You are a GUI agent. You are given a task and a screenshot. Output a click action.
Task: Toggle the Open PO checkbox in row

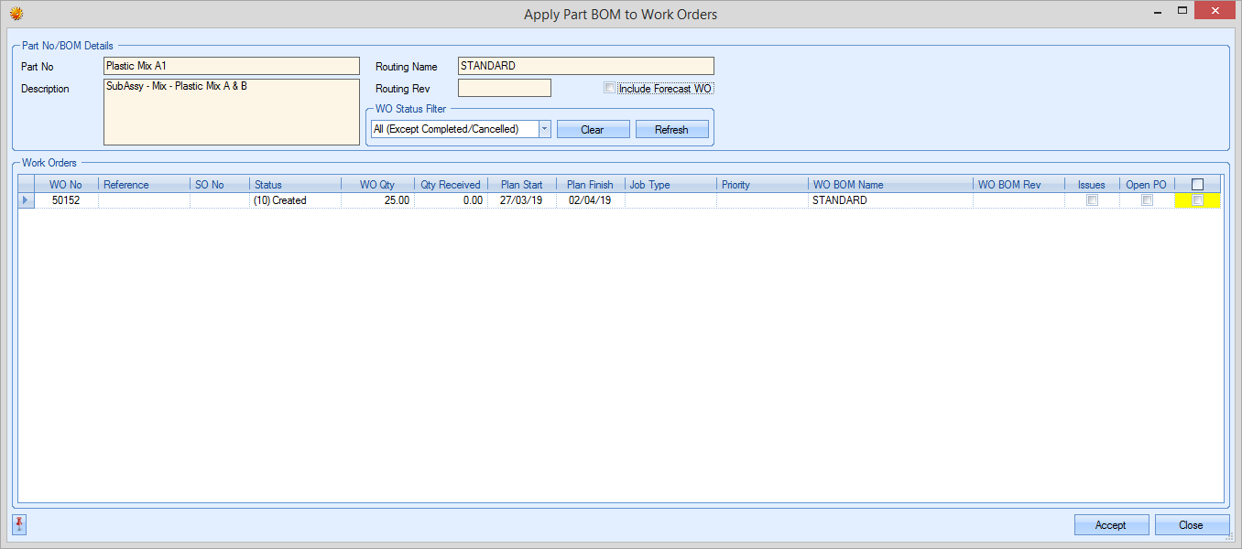[x=1147, y=200]
